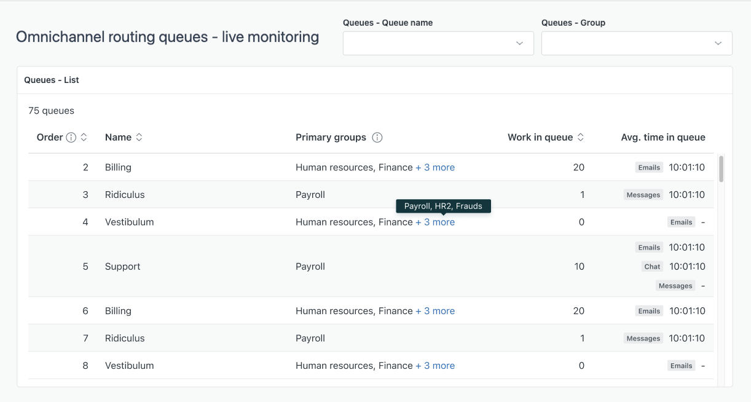
Task: Click the Messages tag in Support row
Action: (x=675, y=286)
